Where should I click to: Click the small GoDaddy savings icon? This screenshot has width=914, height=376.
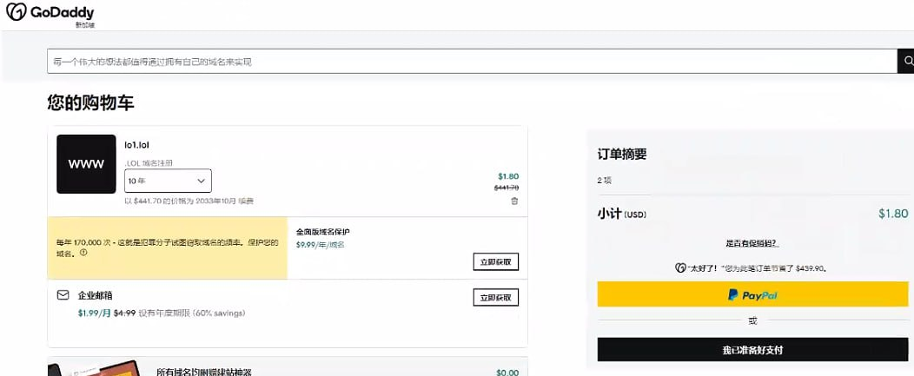pyautogui.click(x=680, y=268)
